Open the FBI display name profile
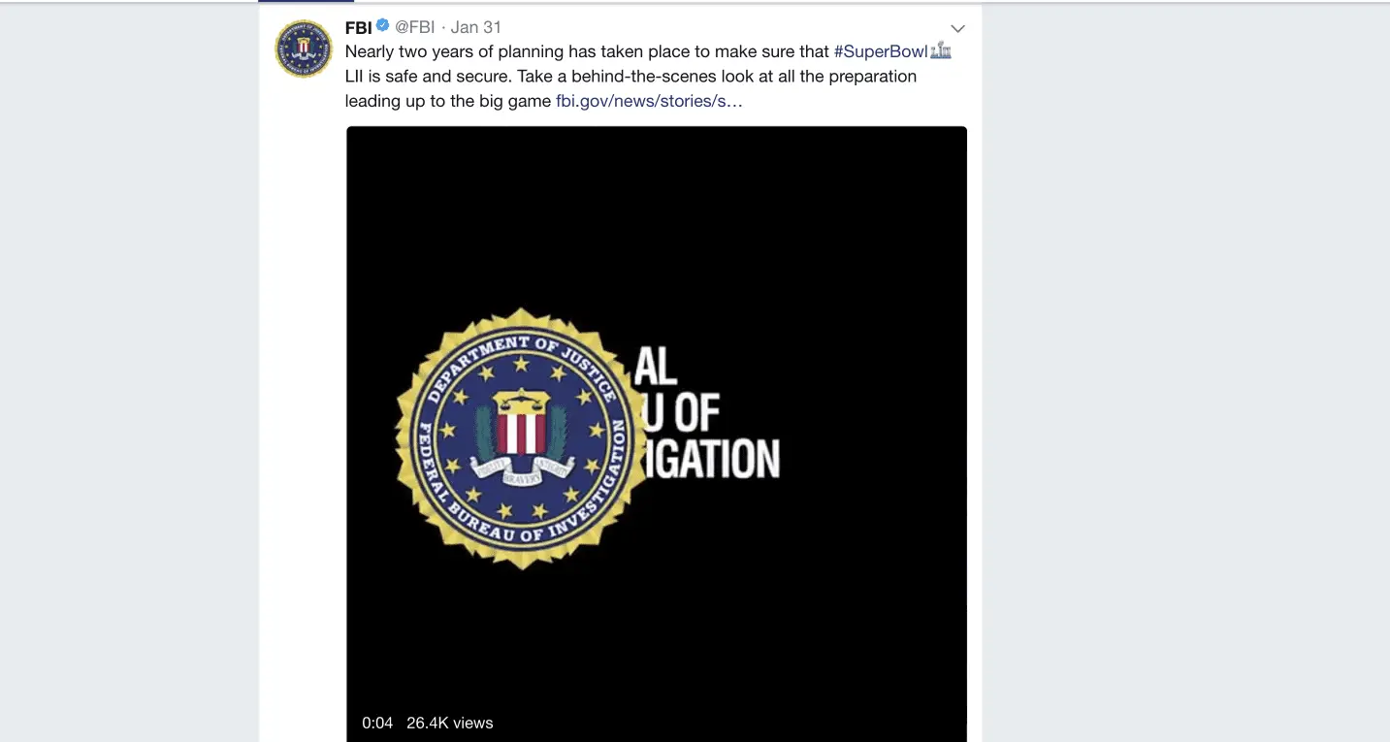The image size is (1390, 742). 359,27
